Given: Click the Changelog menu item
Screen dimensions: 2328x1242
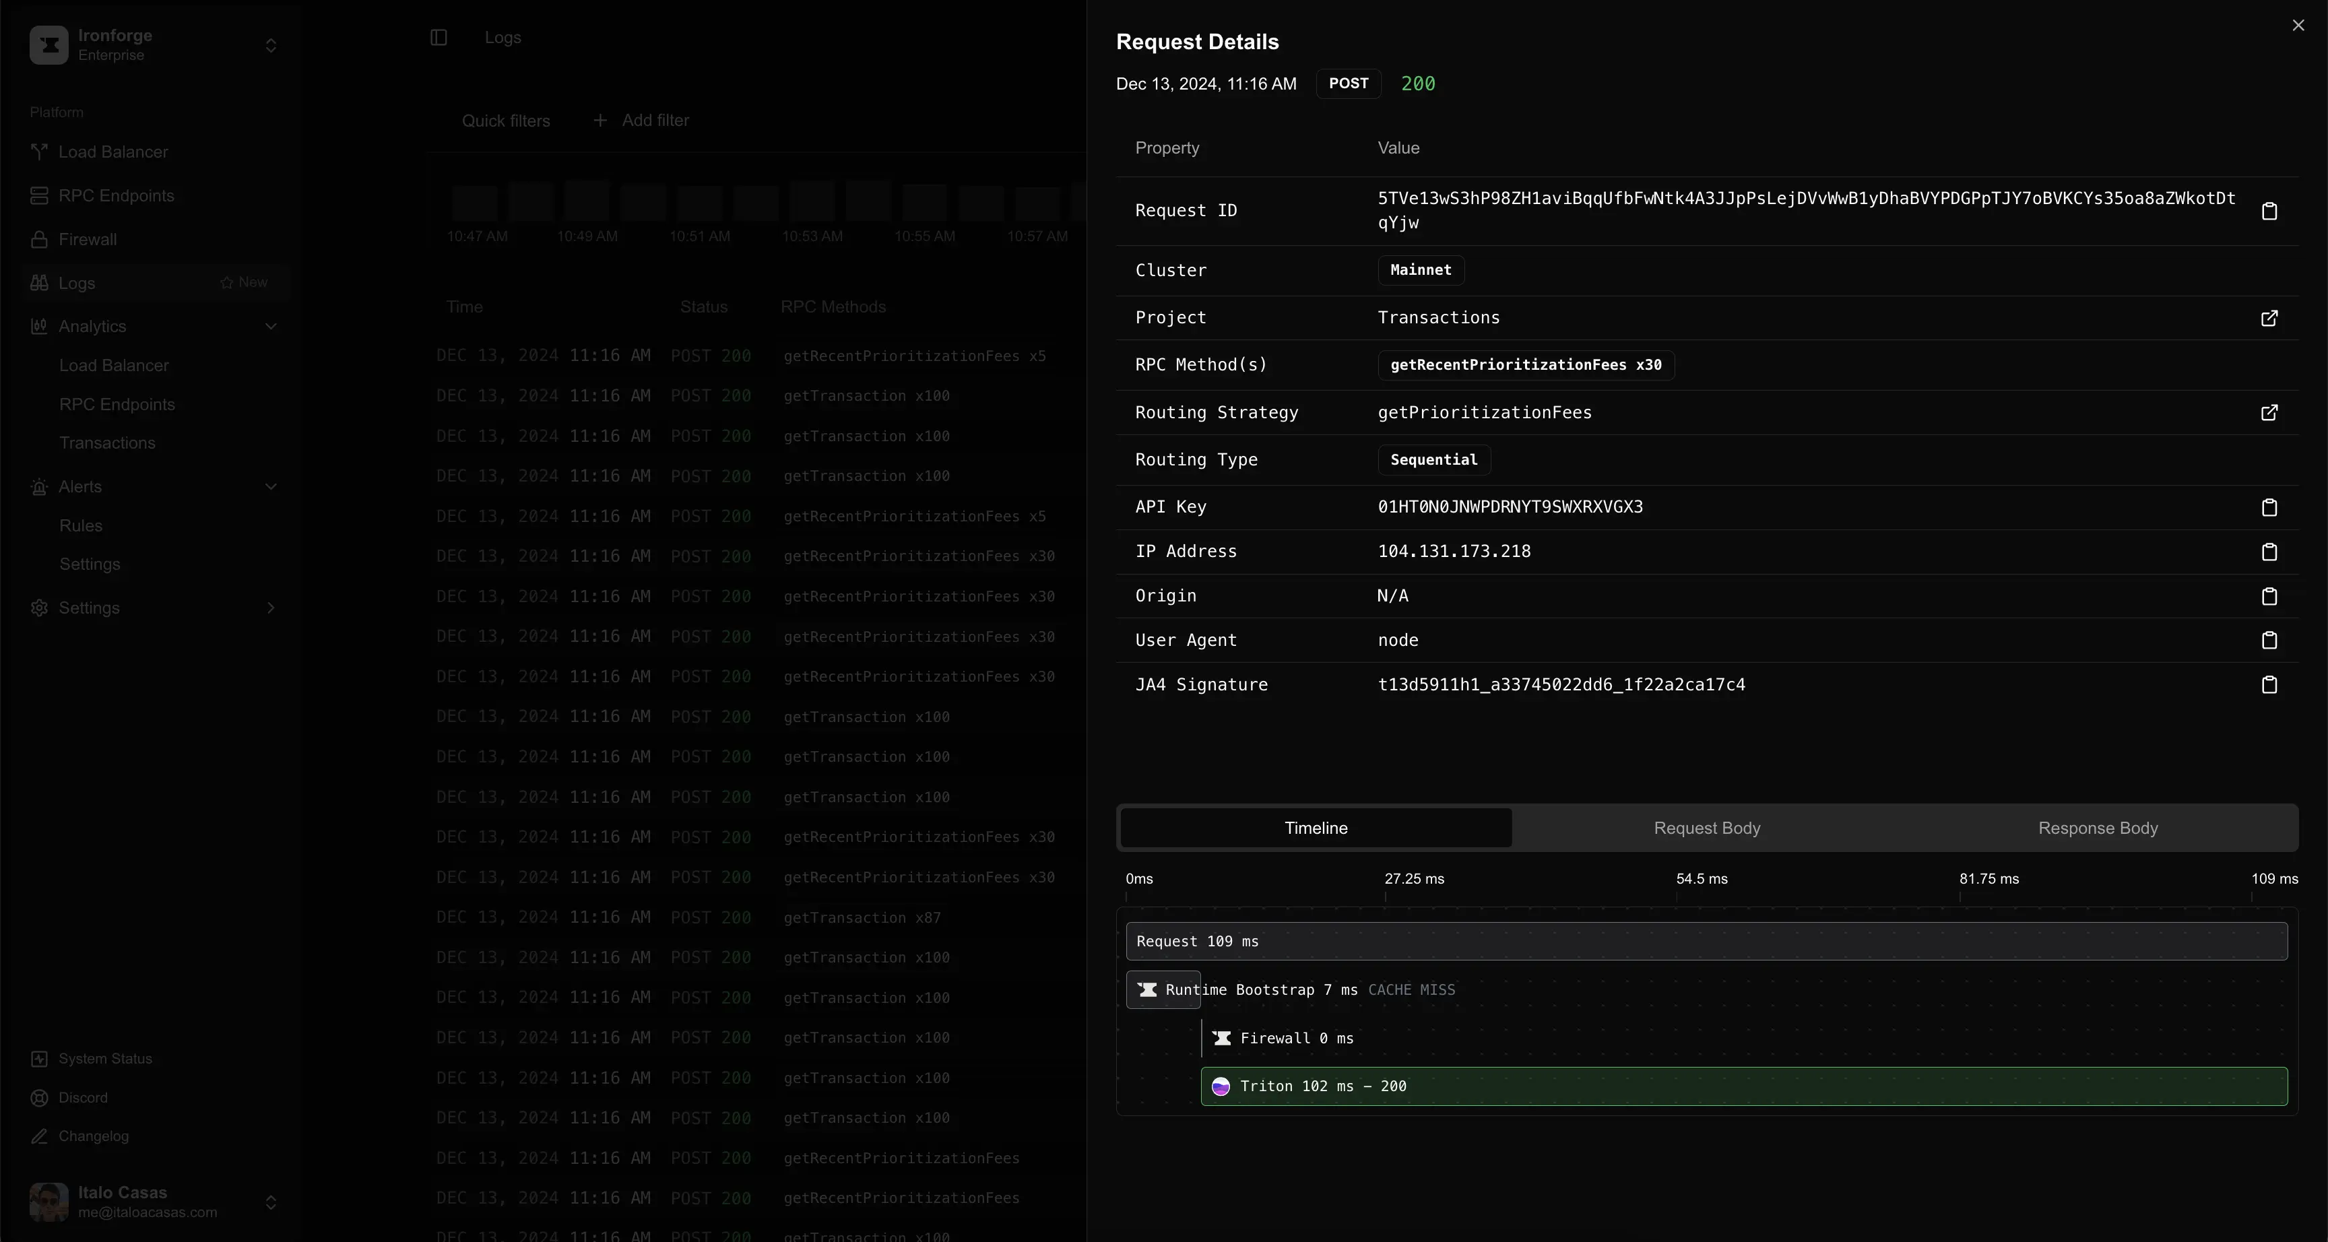Looking at the screenshot, I should pos(92,1136).
